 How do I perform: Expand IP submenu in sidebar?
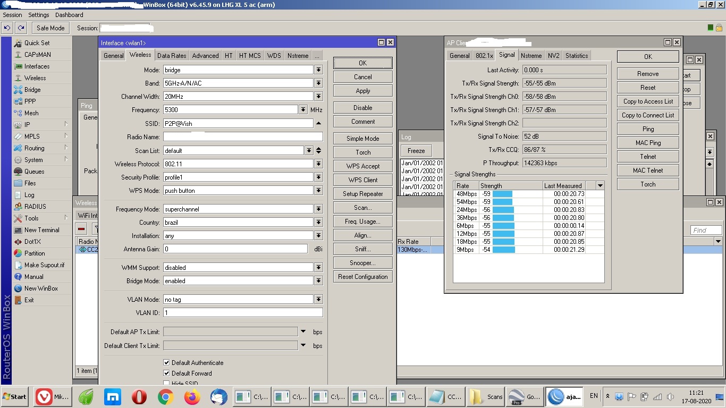click(x=66, y=125)
